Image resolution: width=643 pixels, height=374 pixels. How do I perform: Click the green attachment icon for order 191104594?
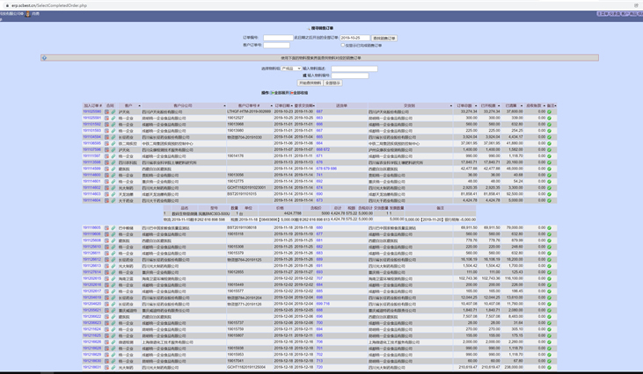click(x=112, y=137)
